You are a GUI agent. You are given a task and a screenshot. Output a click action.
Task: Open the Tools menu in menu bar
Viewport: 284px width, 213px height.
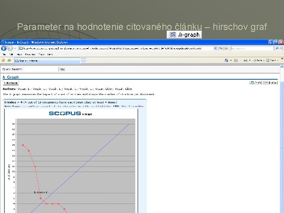click(x=41, y=54)
